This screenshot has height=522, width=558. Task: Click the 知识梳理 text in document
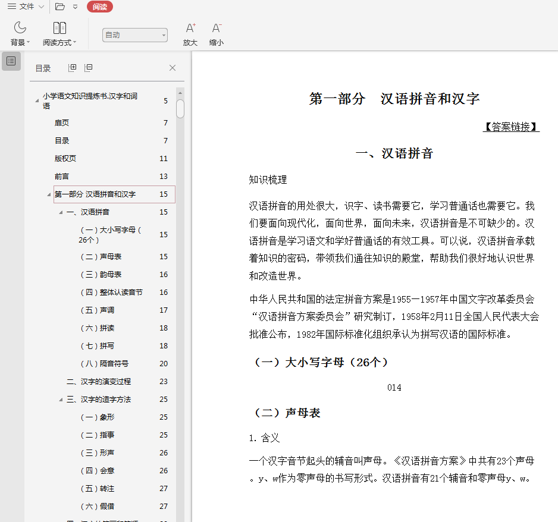(268, 180)
